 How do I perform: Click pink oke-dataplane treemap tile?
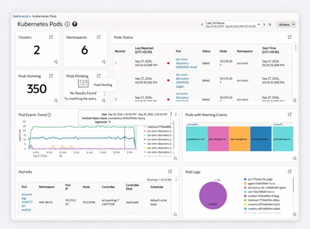pyautogui.click(x=218, y=139)
